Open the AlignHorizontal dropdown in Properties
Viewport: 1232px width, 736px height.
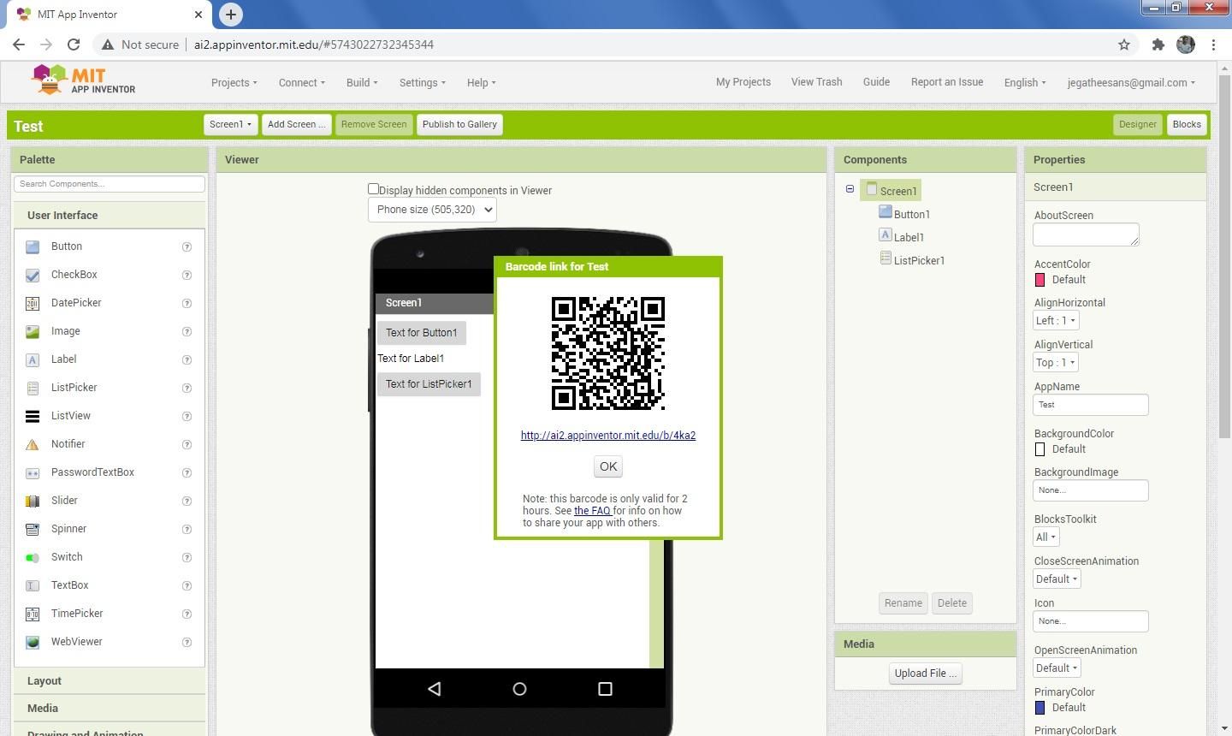(x=1055, y=320)
